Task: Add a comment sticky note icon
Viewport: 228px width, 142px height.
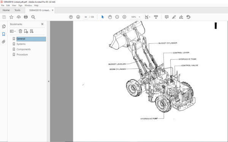Action: click(x=167, y=17)
